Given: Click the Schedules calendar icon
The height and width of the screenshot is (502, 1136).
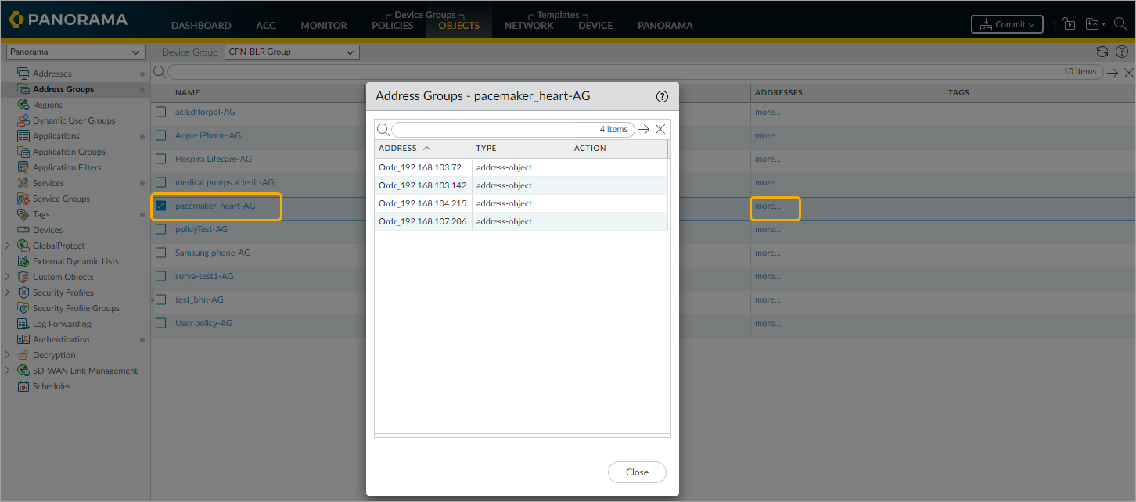Looking at the screenshot, I should [x=23, y=386].
